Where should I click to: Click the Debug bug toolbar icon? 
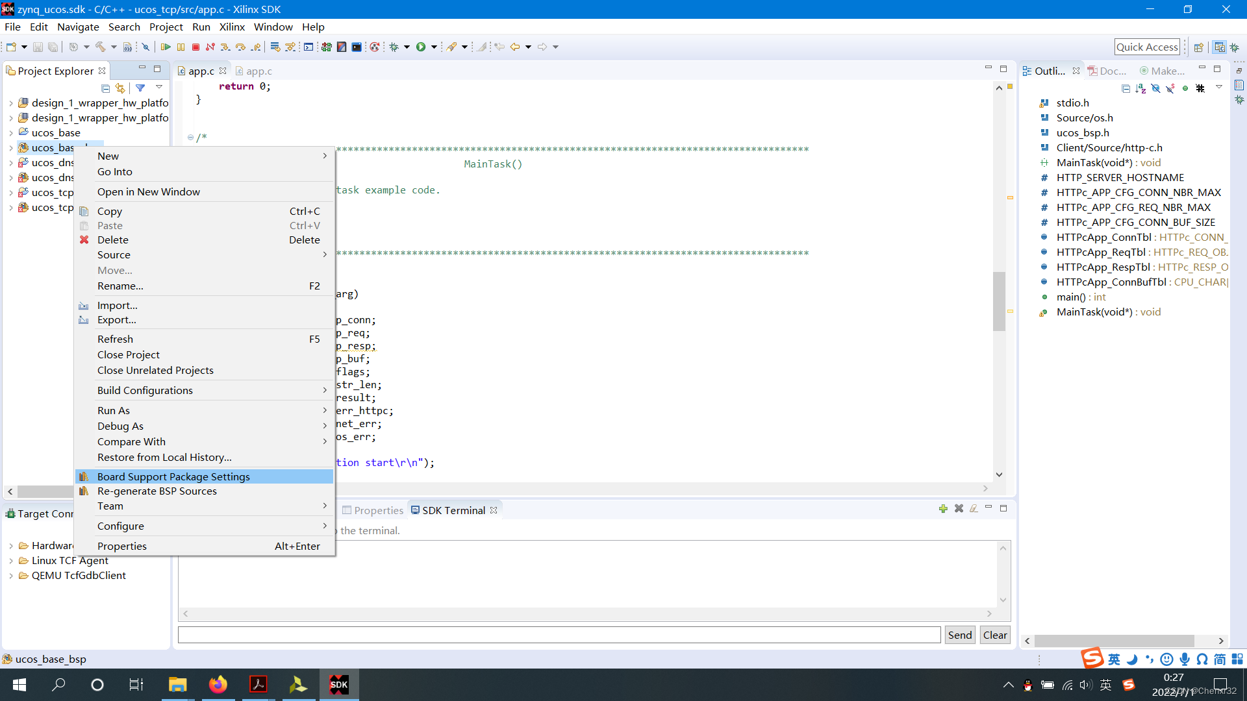(x=394, y=47)
